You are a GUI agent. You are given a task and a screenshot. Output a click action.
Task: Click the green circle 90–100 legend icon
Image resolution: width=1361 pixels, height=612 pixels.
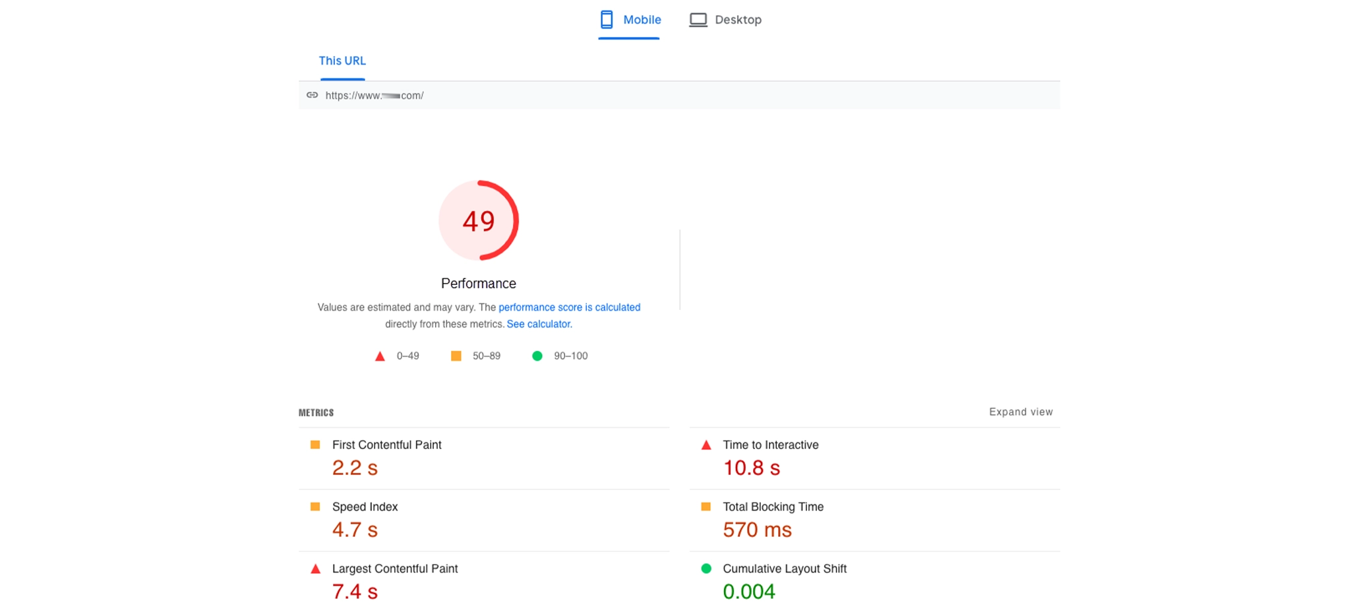(x=537, y=356)
